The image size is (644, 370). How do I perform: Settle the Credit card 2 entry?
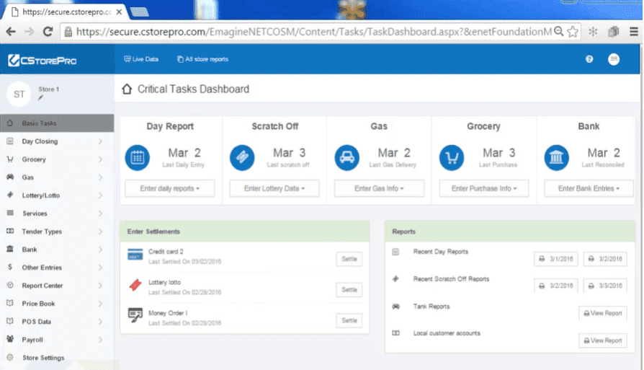(x=349, y=259)
